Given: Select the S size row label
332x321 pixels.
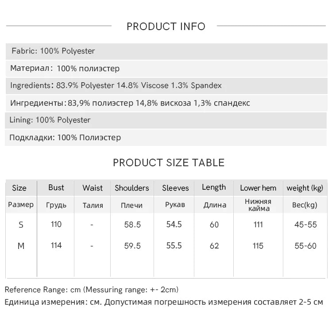Looking at the screenshot, I should pyautogui.click(x=21, y=225).
